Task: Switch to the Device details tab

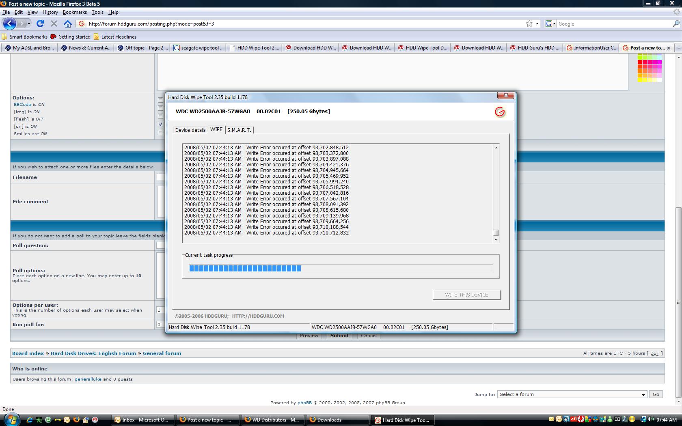Action: point(190,130)
